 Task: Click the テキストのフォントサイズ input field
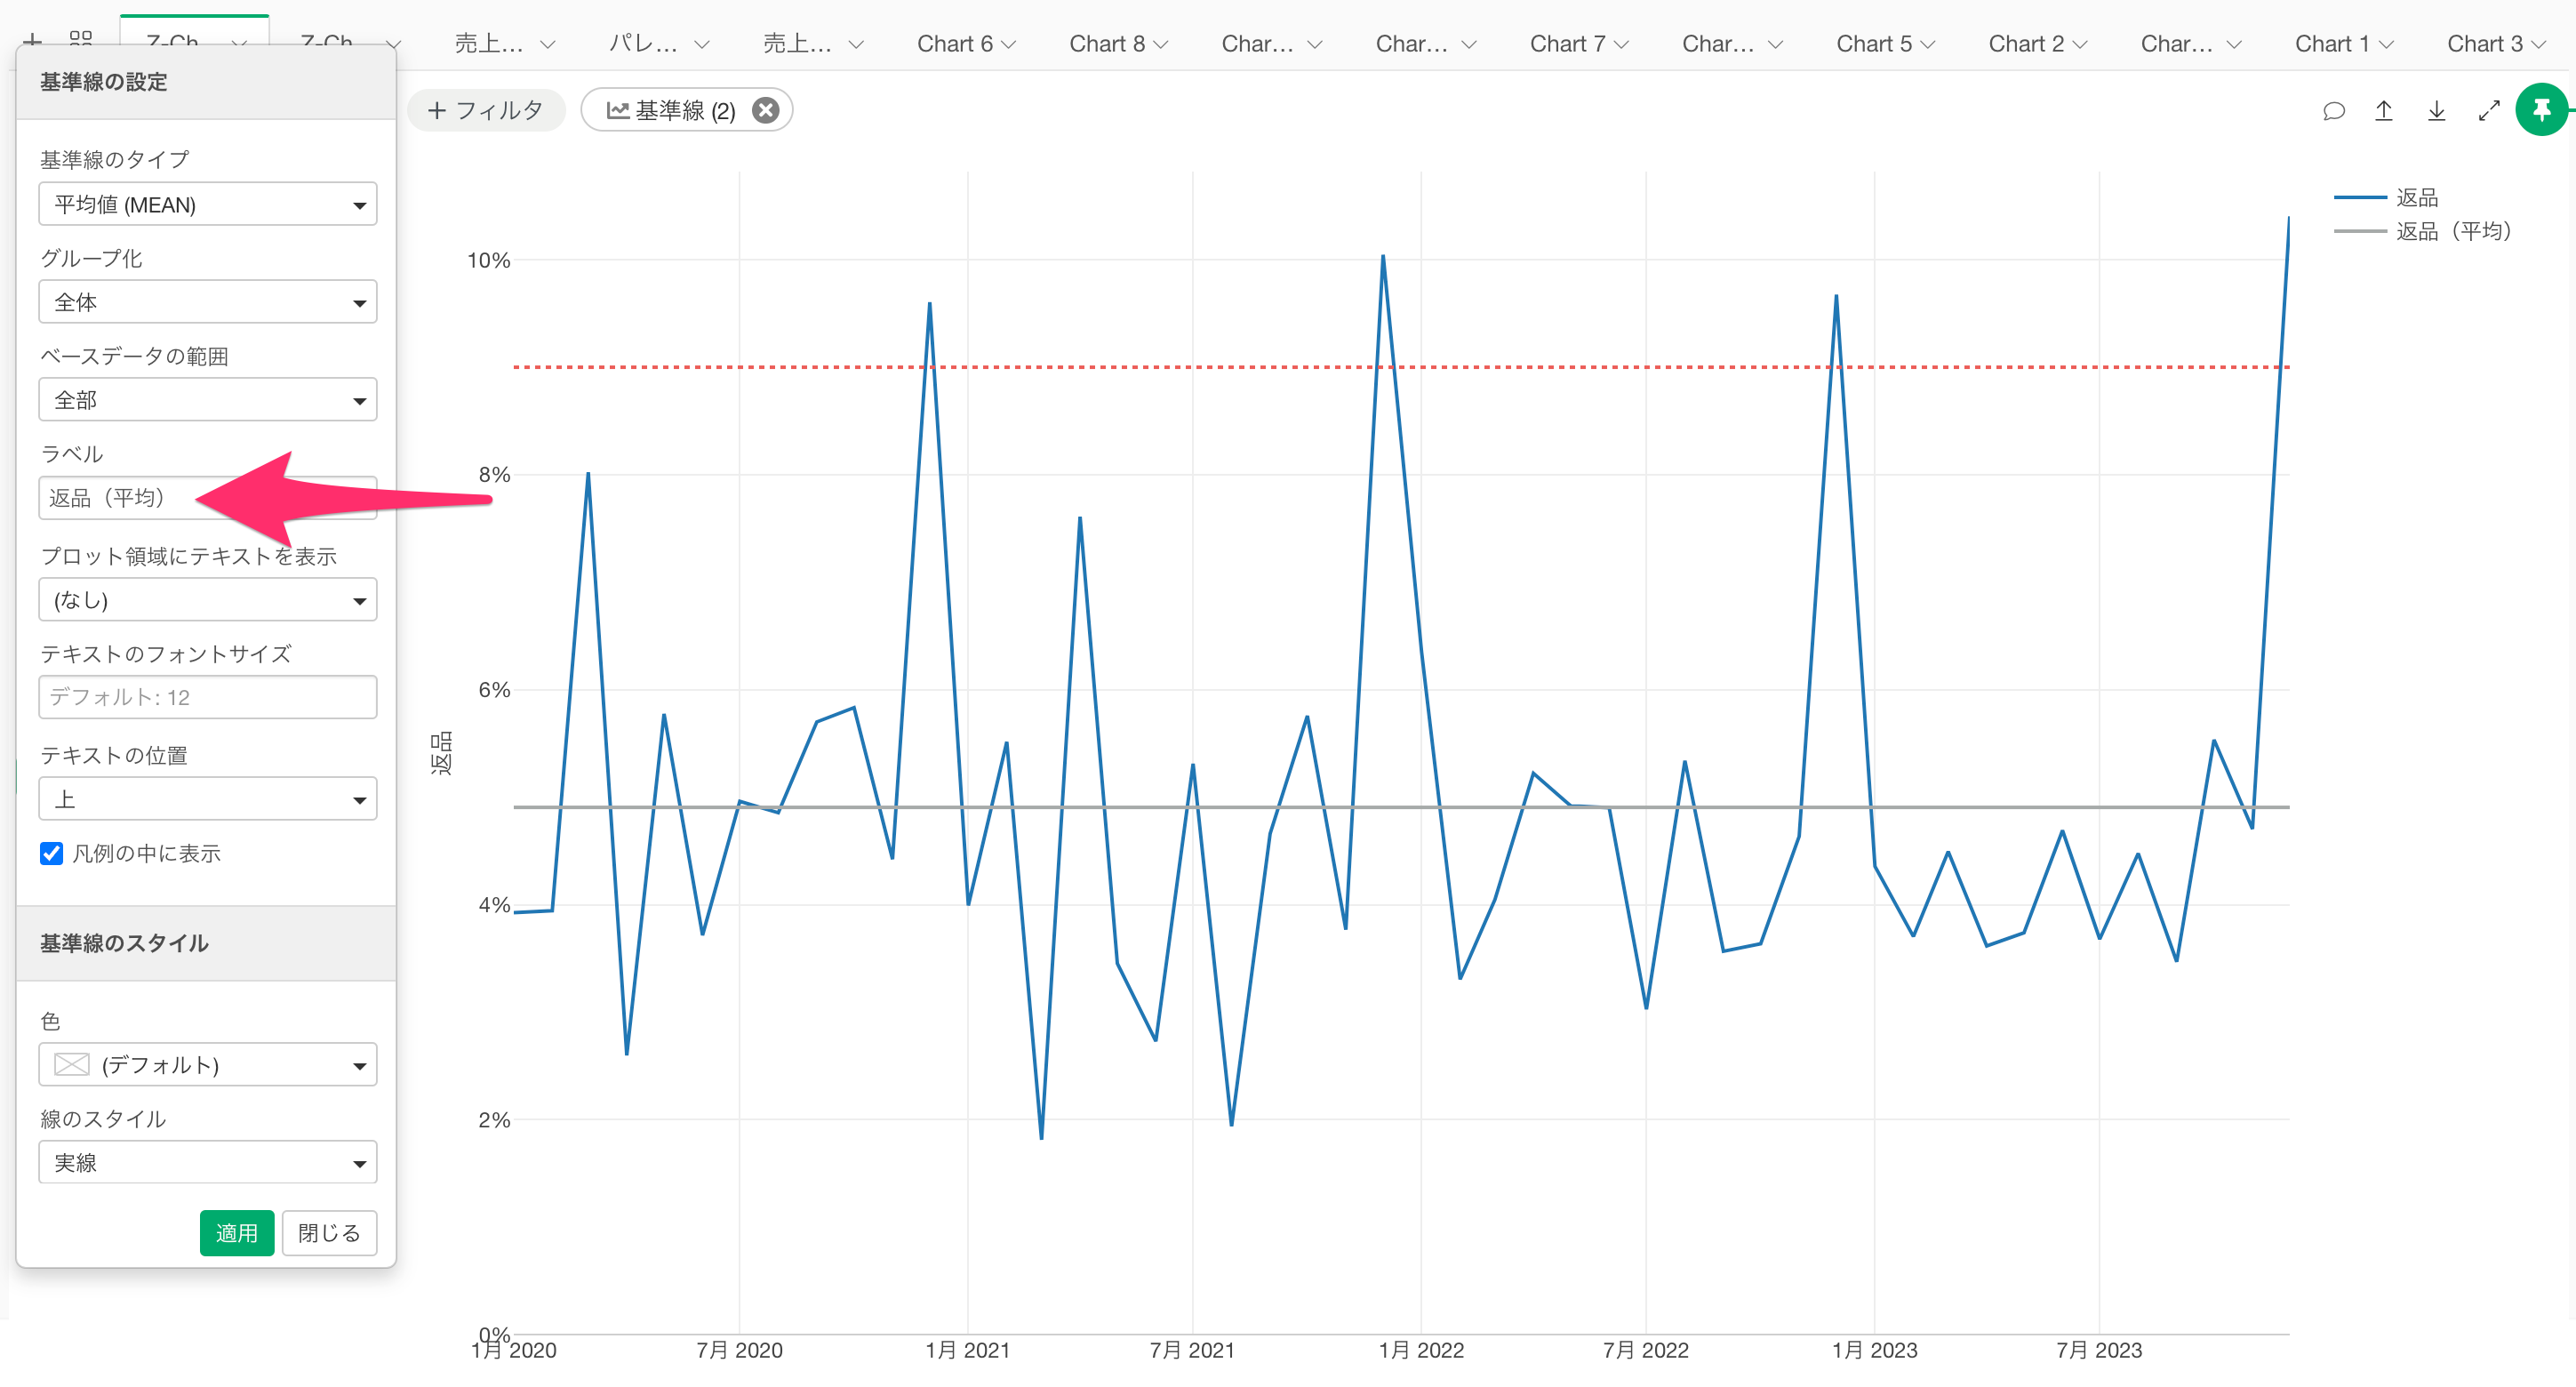(x=207, y=697)
